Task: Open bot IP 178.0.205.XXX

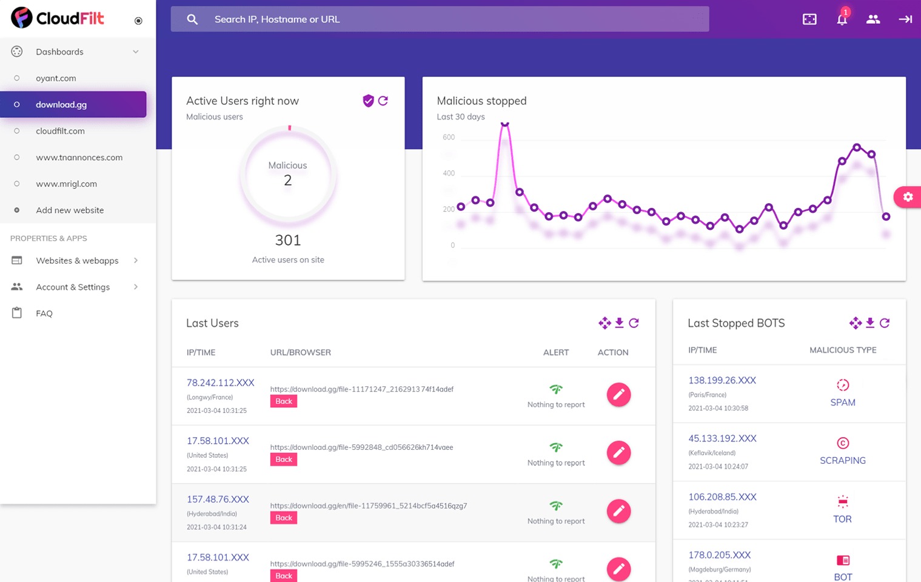Action: (x=719, y=555)
